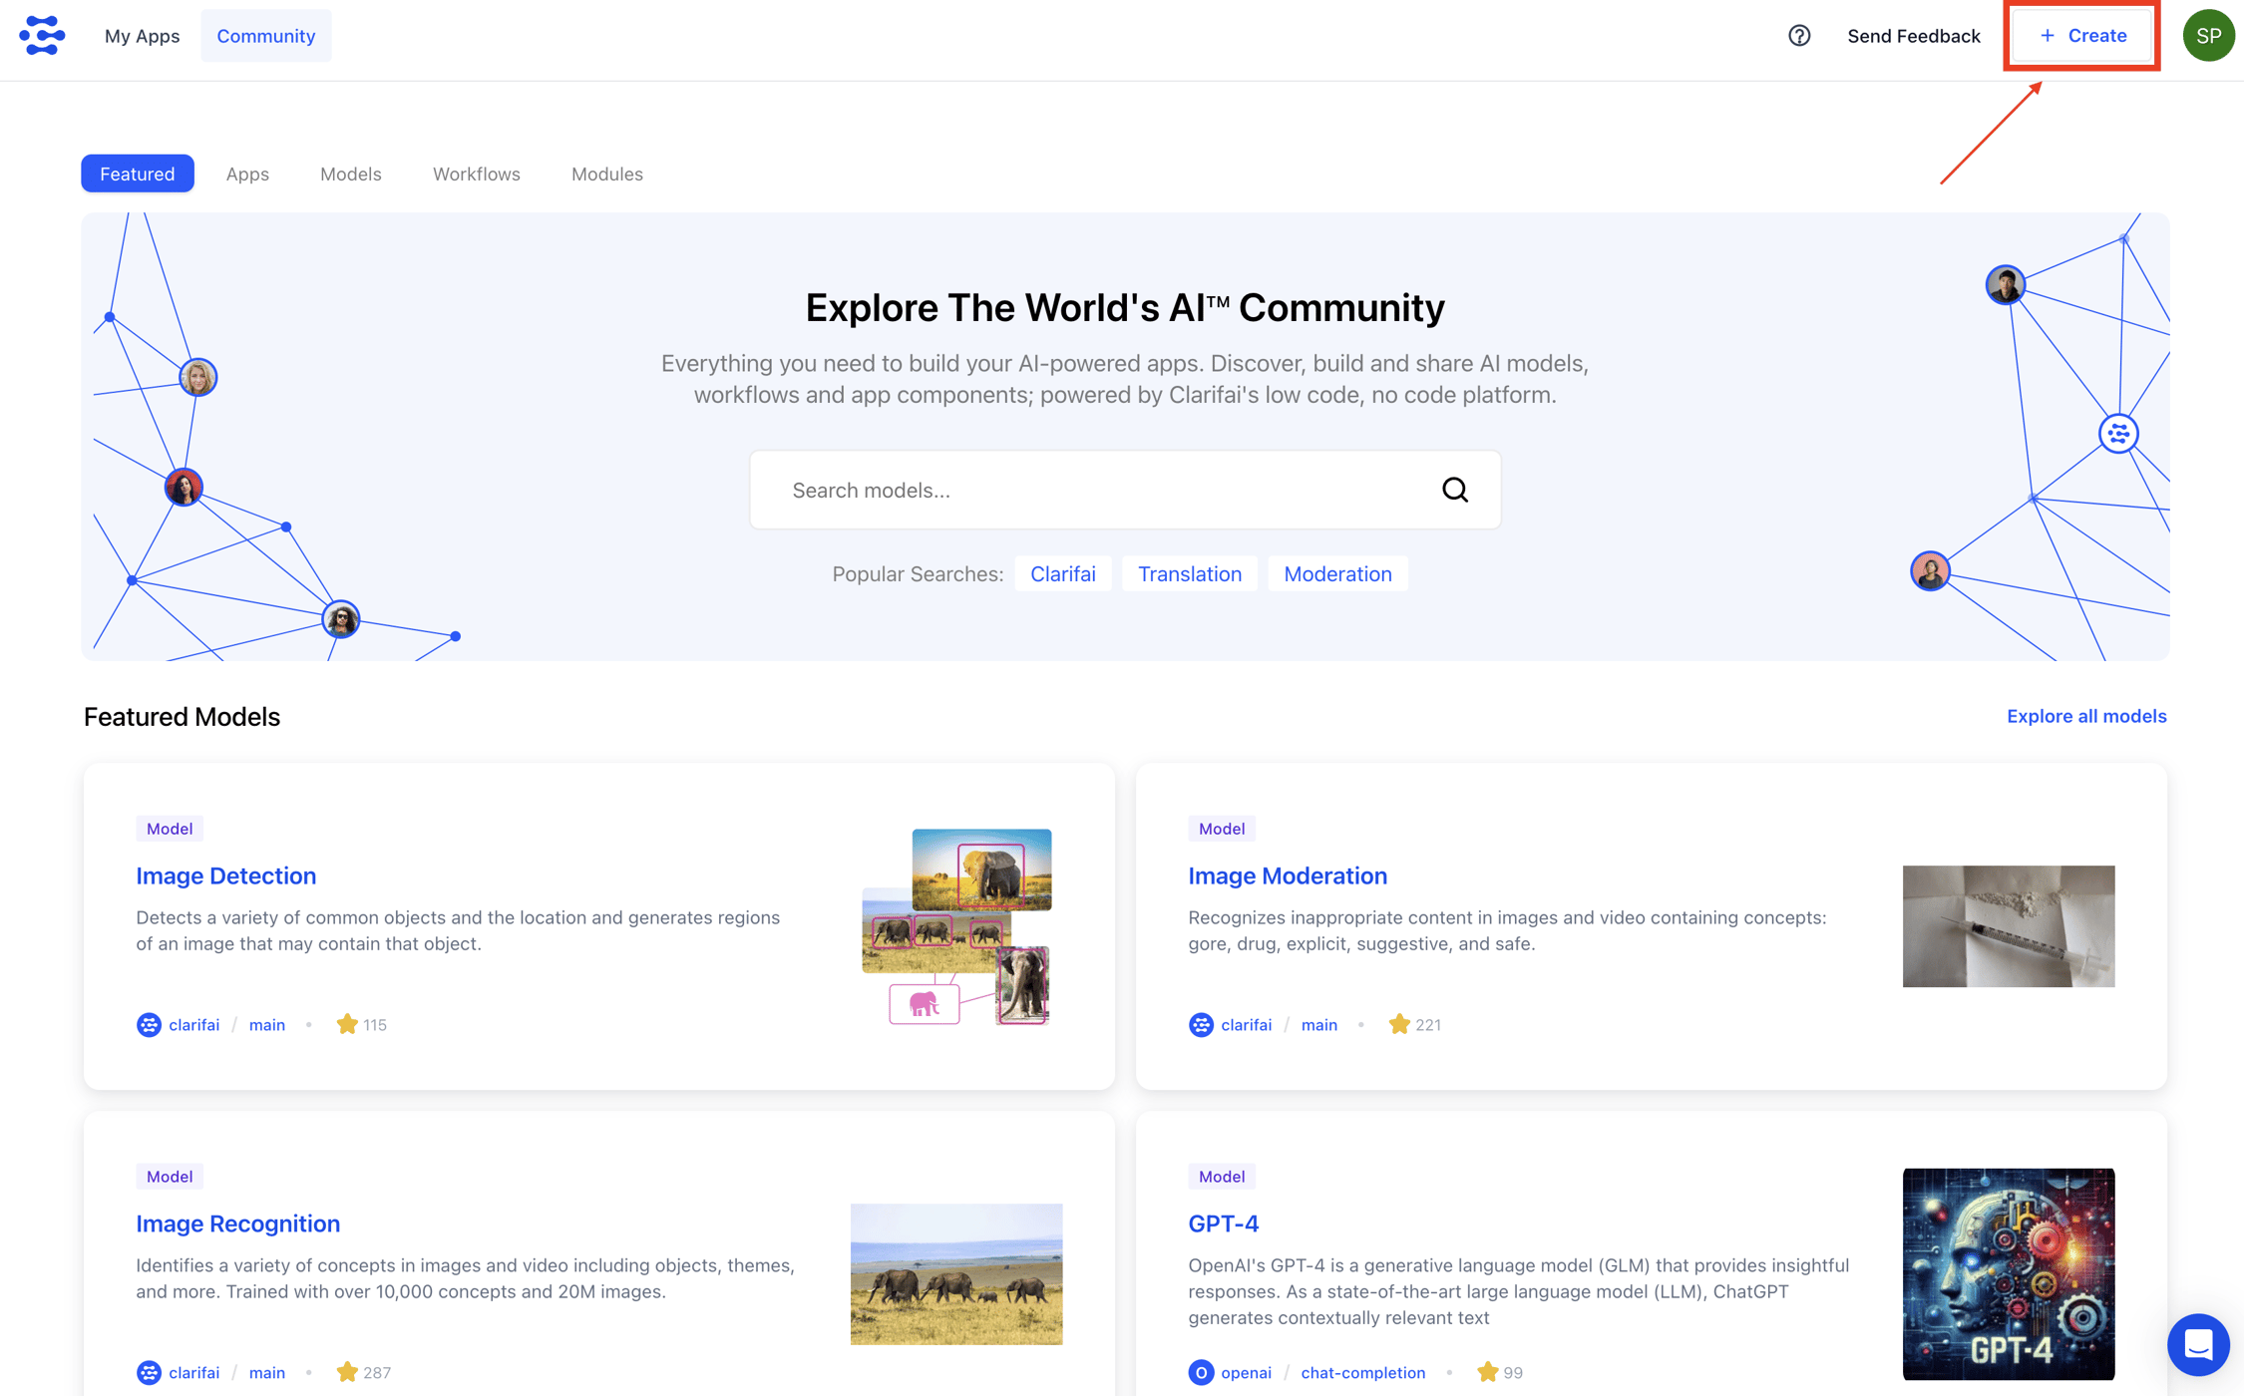Click the star icon on Image Recognition
This screenshot has width=2244, height=1396.
click(347, 1372)
